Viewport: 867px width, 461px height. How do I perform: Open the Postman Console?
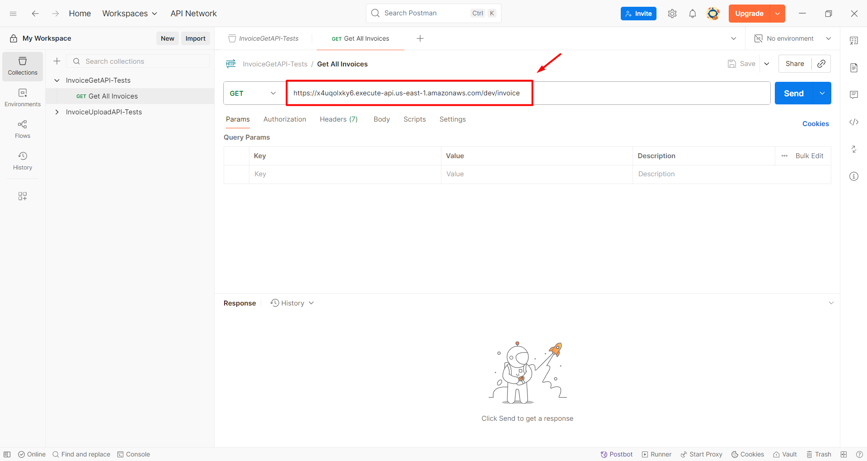coord(133,454)
